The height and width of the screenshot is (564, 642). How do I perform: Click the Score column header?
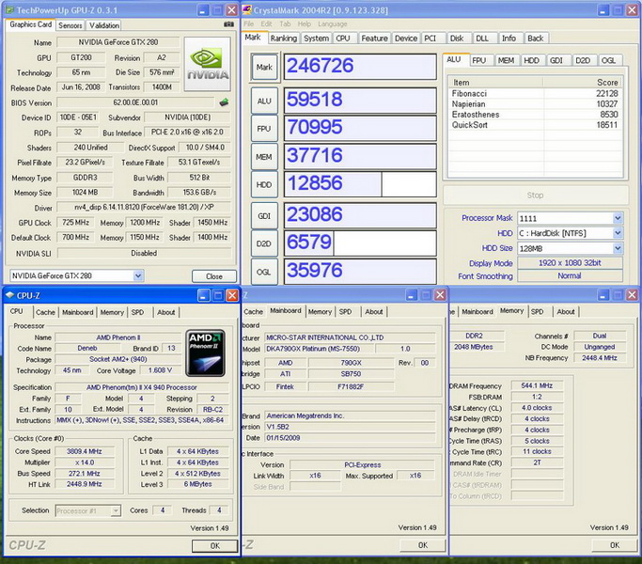(x=607, y=83)
